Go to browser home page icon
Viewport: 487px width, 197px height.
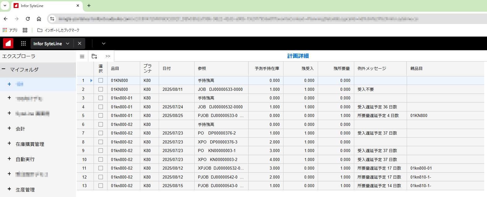click(39, 19)
